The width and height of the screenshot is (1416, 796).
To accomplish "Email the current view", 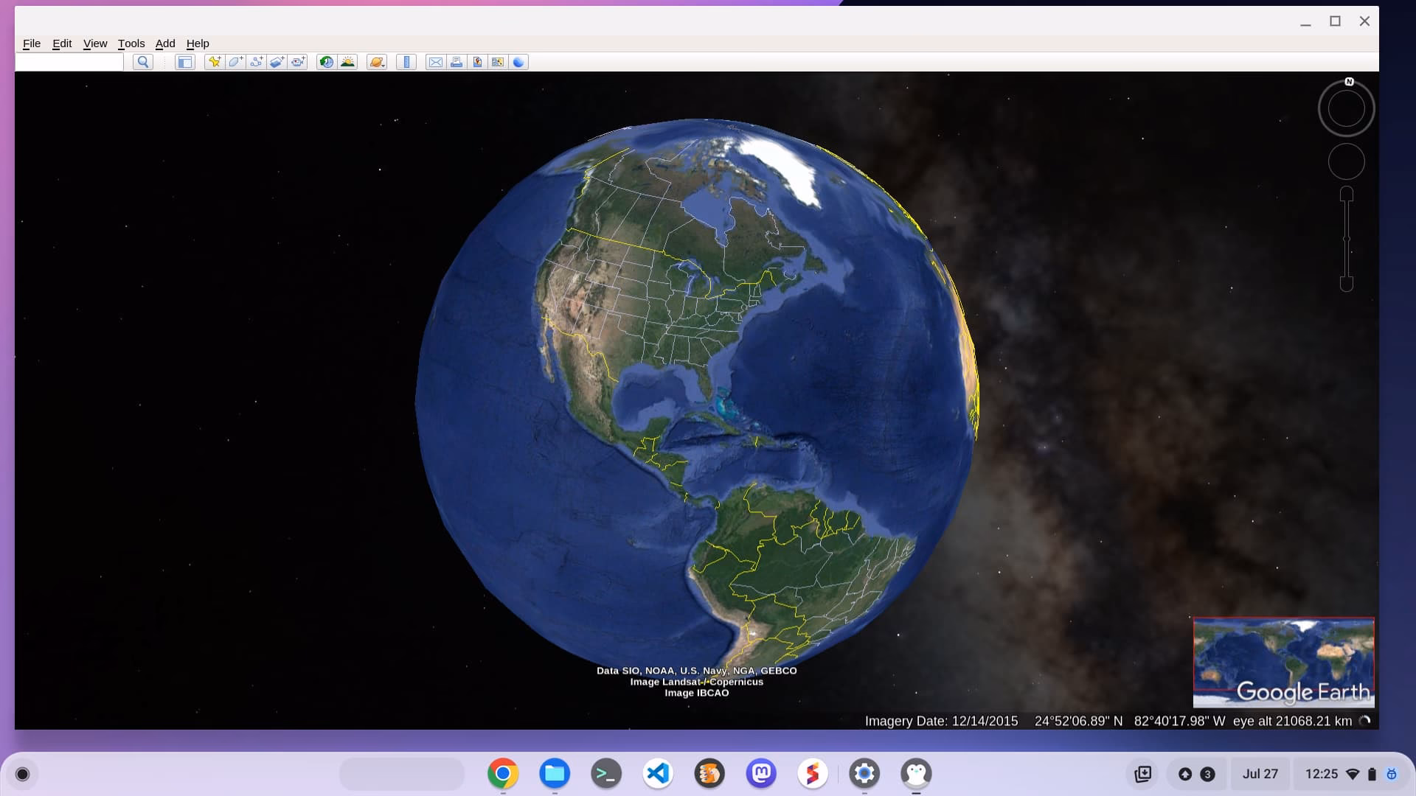I will [x=435, y=62].
